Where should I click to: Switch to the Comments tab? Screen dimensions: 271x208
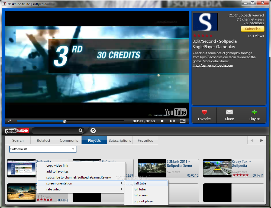69,140
